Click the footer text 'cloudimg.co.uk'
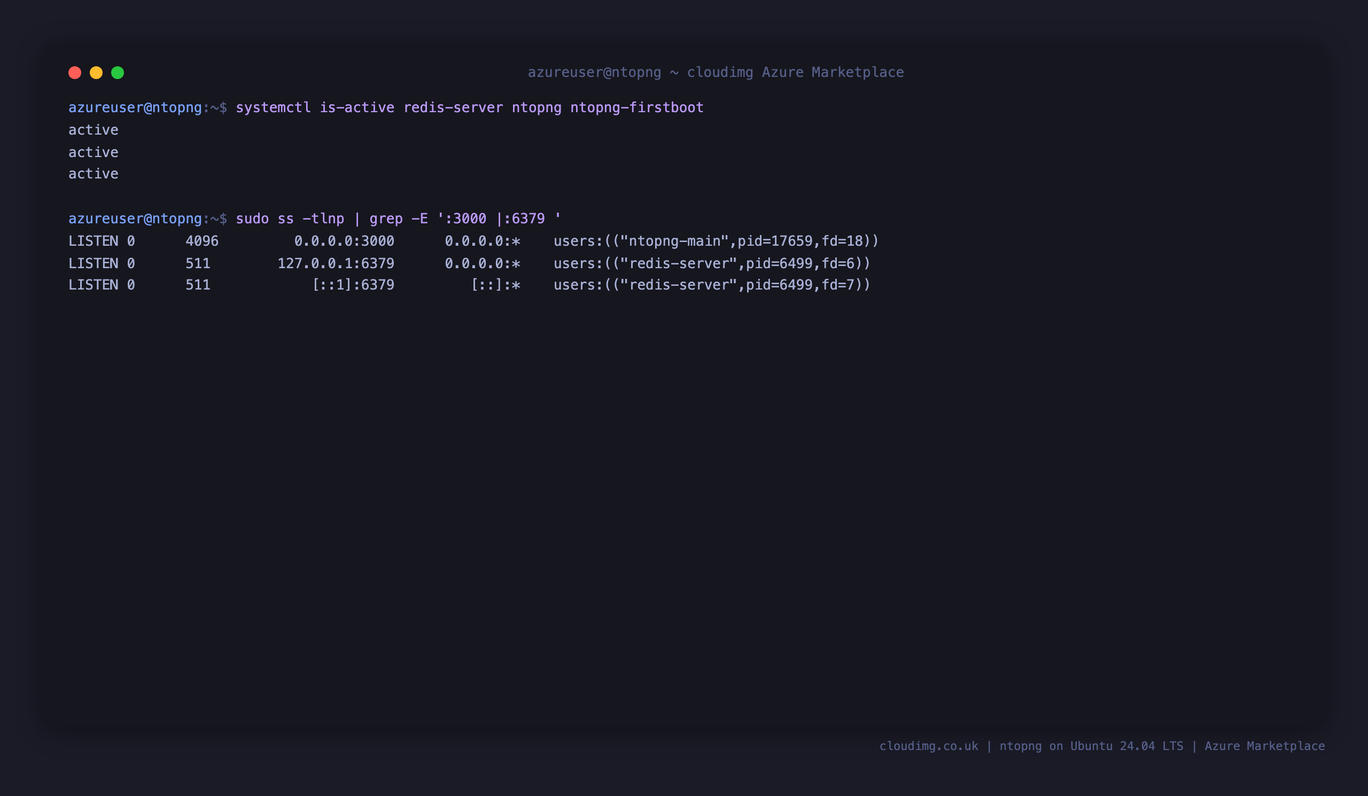The image size is (1368, 796). [928, 746]
